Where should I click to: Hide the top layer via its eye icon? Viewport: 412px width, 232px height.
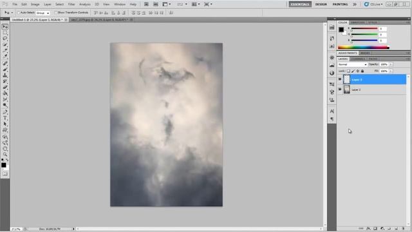tap(340, 79)
